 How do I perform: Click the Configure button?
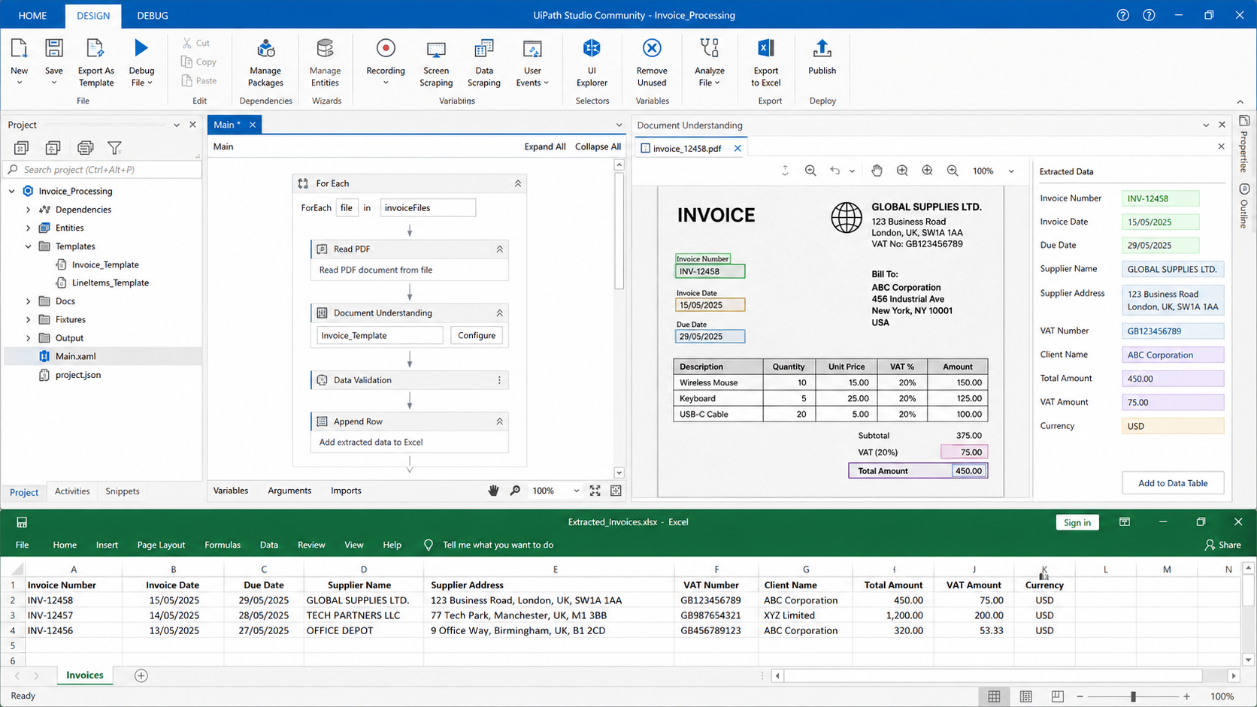coord(477,336)
